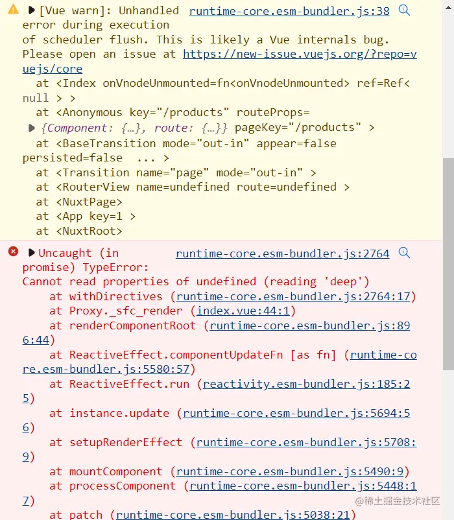The height and width of the screenshot is (520, 454).
Task: Click the 'at <Anonymous key="/products"' line
Action: 173,113
